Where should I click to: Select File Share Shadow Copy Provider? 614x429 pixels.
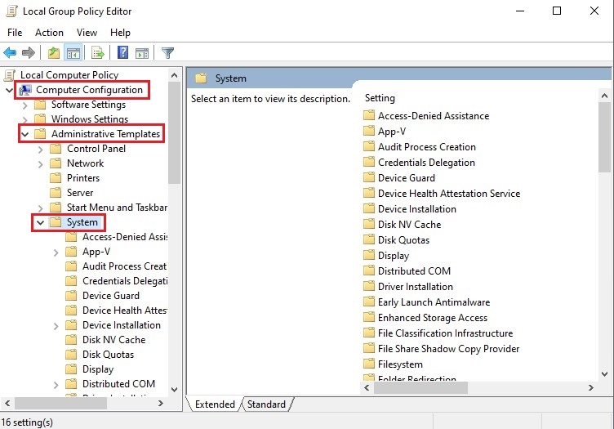[x=449, y=349]
